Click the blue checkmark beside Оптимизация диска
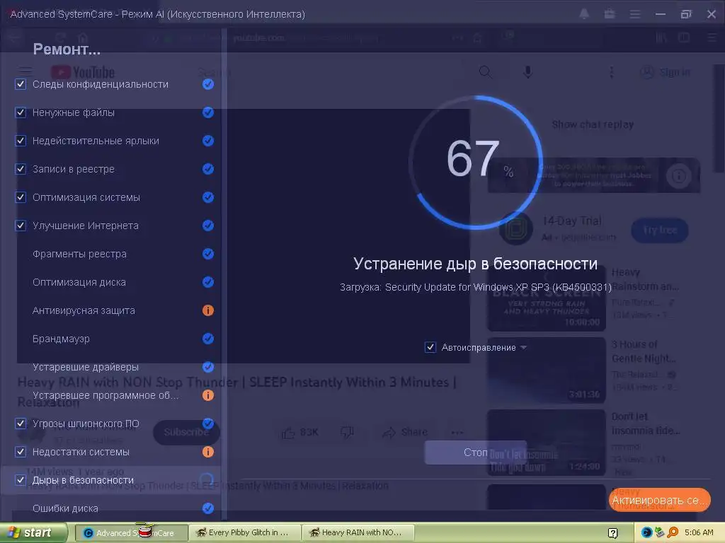The image size is (725, 543). pos(208,282)
